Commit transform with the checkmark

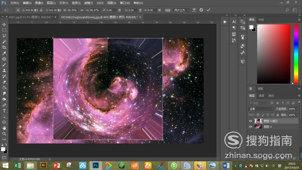tap(209, 10)
